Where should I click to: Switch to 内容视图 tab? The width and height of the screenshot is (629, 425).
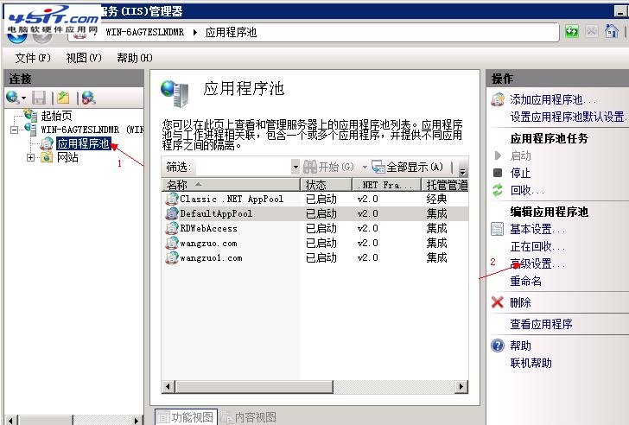249,417
